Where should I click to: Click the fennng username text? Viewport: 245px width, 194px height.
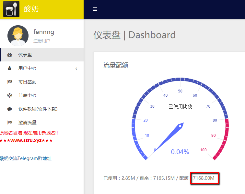click(x=44, y=32)
